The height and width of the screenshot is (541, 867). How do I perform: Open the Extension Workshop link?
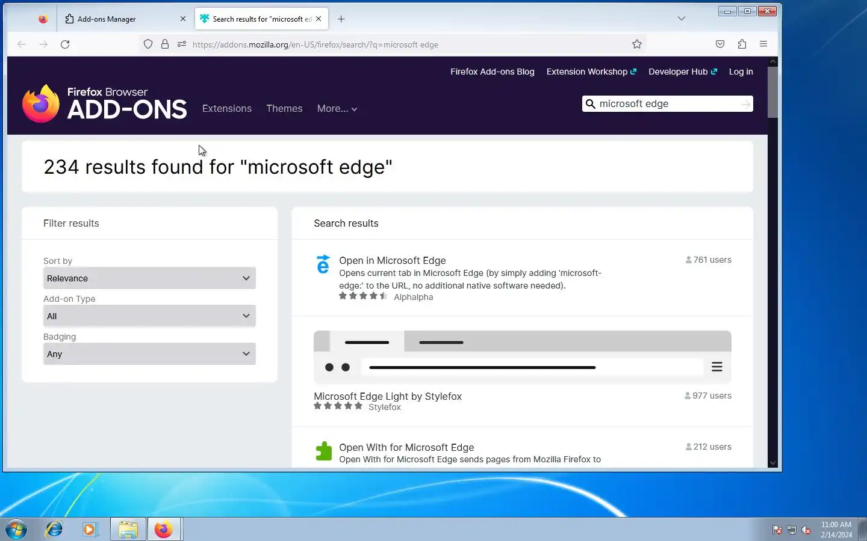coord(591,72)
